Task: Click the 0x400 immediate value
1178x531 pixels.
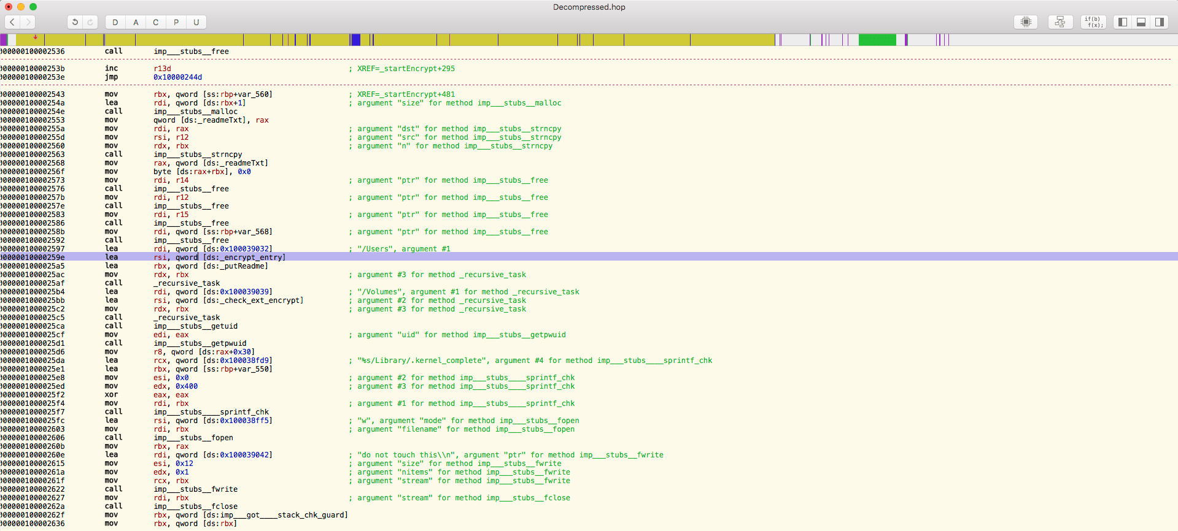Action: 187,386
